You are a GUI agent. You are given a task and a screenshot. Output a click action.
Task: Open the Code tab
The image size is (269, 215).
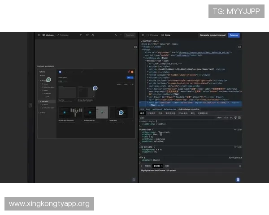166,35
